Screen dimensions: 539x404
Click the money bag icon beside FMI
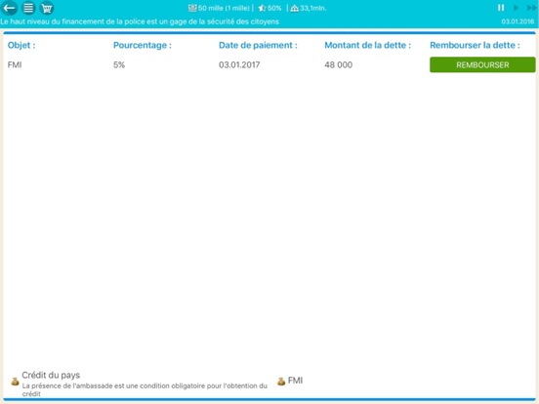click(x=281, y=382)
